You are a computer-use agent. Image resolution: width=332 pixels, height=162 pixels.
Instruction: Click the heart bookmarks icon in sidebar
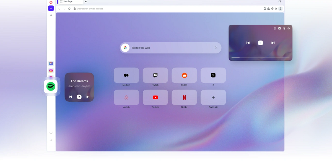(51, 133)
